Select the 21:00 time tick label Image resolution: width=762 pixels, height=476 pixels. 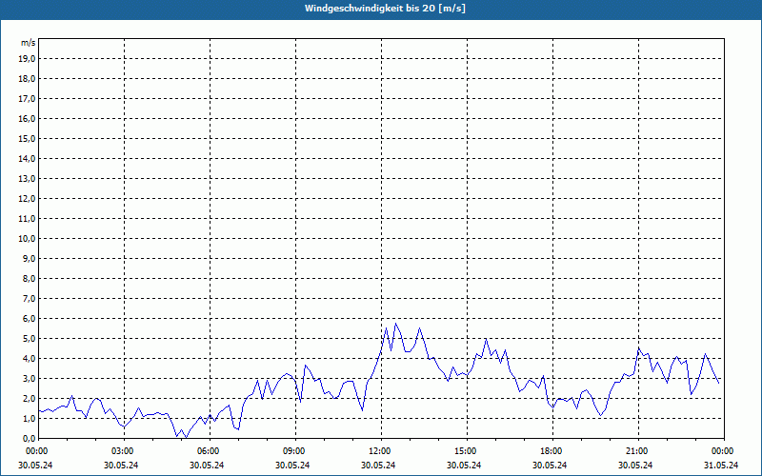[x=637, y=451]
